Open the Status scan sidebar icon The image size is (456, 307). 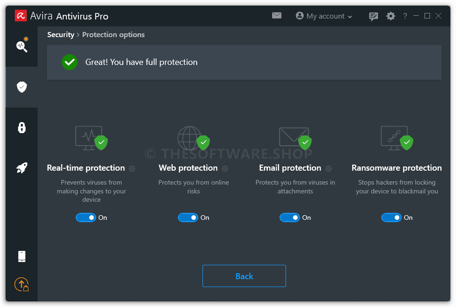(22, 45)
